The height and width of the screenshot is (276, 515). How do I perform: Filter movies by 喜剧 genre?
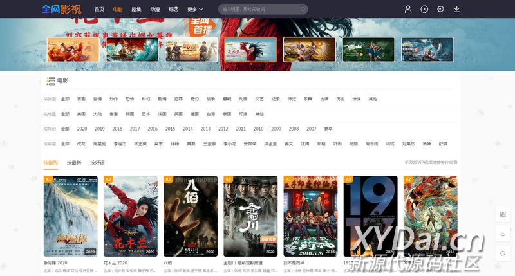coord(81,99)
